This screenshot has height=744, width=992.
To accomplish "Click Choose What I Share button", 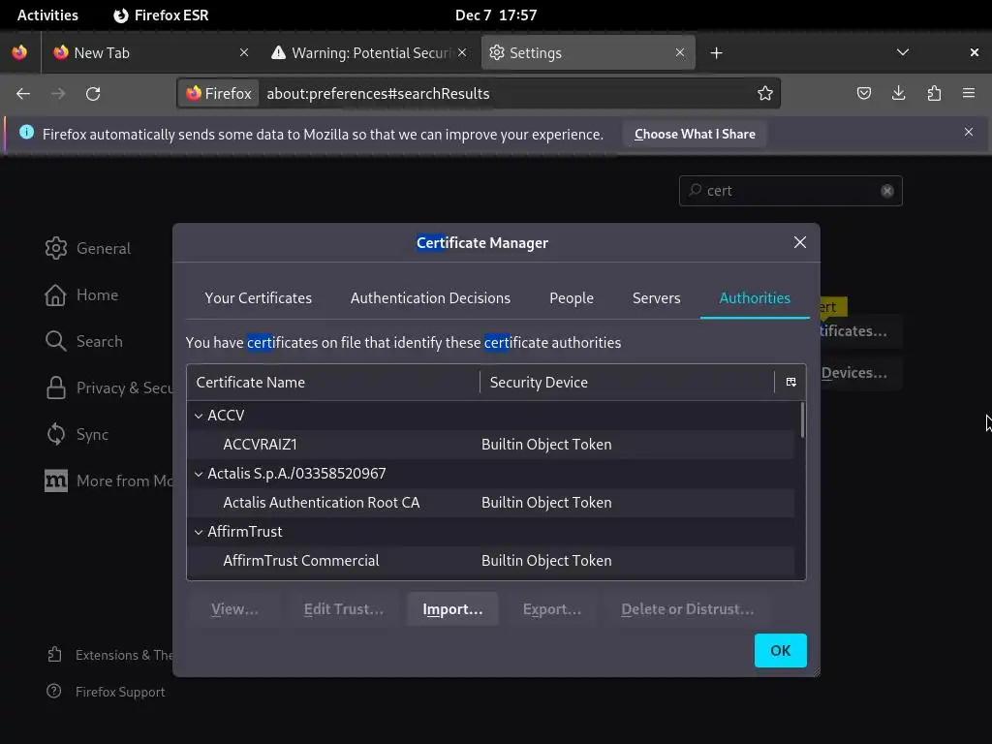I will click(x=695, y=134).
